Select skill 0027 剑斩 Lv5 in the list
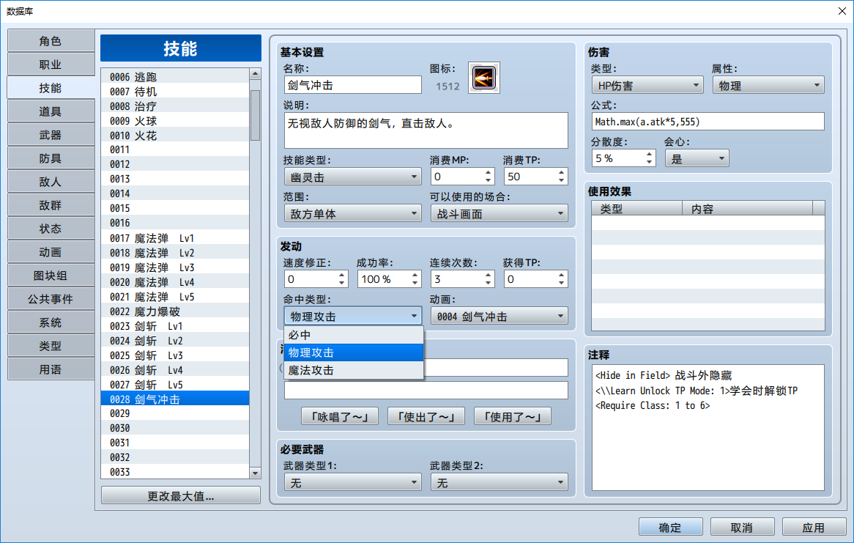This screenshot has width=854, height=543. pyautogui.click(x=175, y=385)
